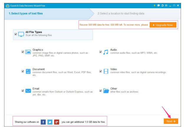Click the Email envelope icon
The width and height of the screenshot is (186, 129).
click(28, 91)
